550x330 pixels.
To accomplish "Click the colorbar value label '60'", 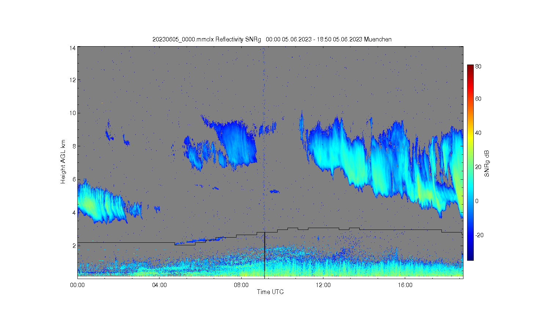I will (x=478, y=99).
